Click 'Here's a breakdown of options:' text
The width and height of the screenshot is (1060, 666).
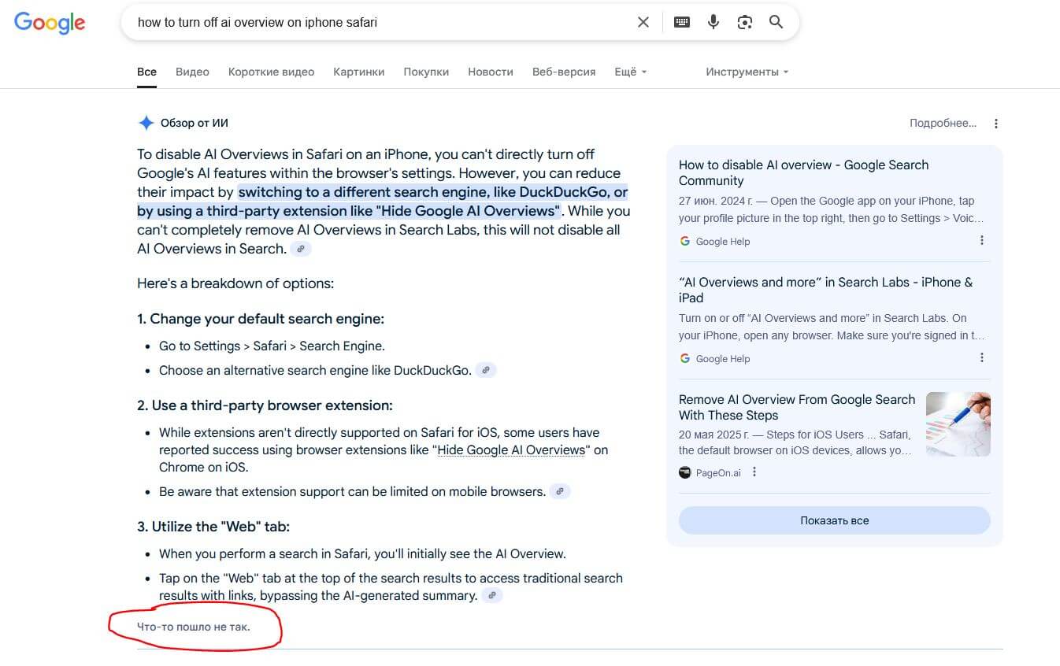click(235, 283)
